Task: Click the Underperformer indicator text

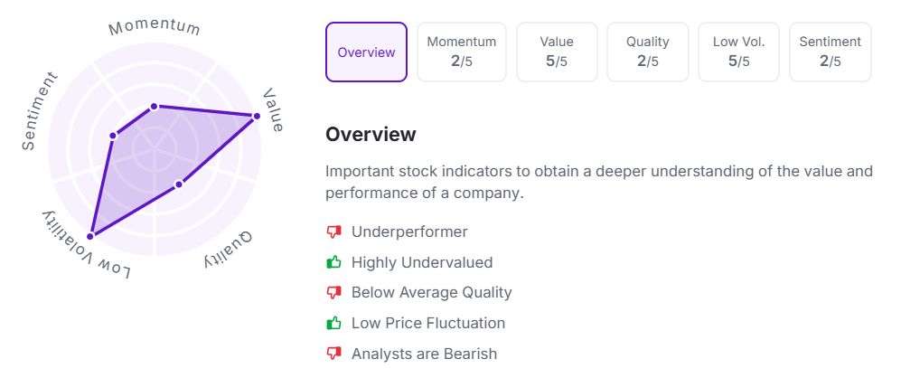Action: point(409,232)
